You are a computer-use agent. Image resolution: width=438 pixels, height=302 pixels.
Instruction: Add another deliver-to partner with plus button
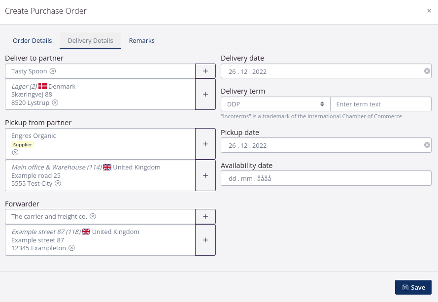point(205,70)
